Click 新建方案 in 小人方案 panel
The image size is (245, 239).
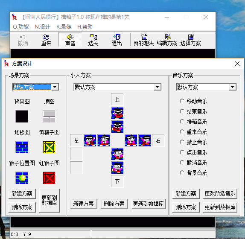pyautogui.click(x=84, y=204)
